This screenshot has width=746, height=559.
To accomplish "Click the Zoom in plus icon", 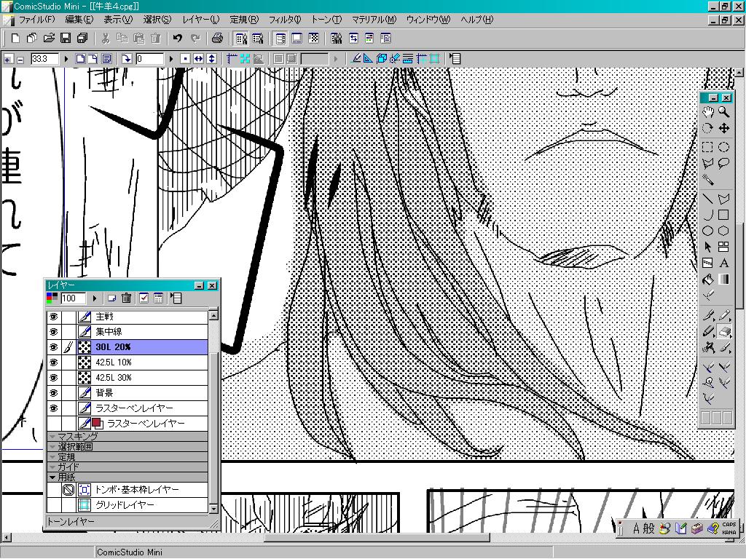I will coord(8,59).
